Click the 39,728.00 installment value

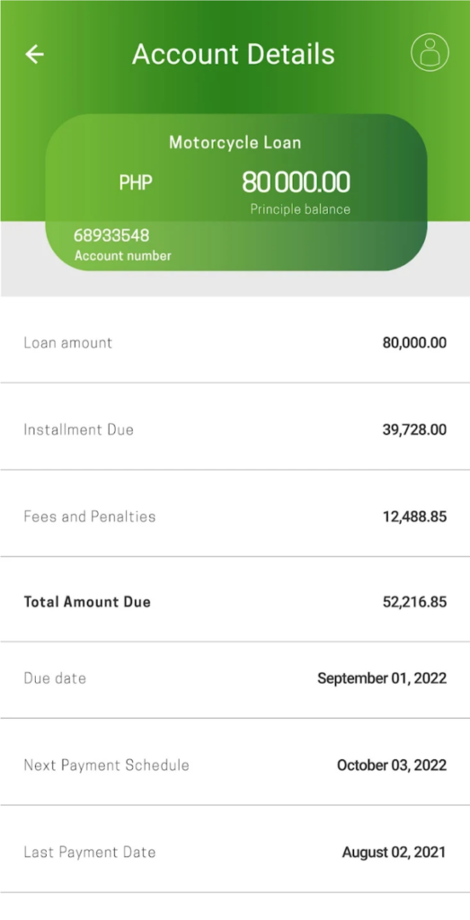pos(414,429)
